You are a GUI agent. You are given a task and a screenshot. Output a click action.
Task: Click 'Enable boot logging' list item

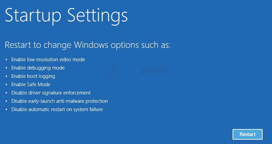tap(33, 76)
